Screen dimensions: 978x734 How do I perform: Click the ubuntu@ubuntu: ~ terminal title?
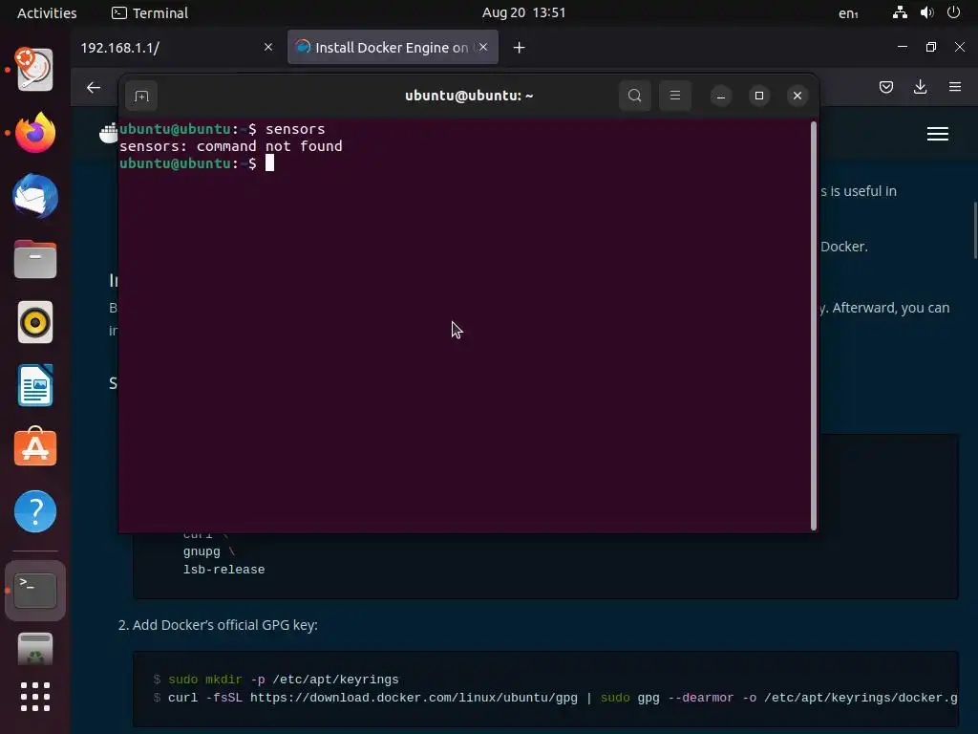coord(469,96)
